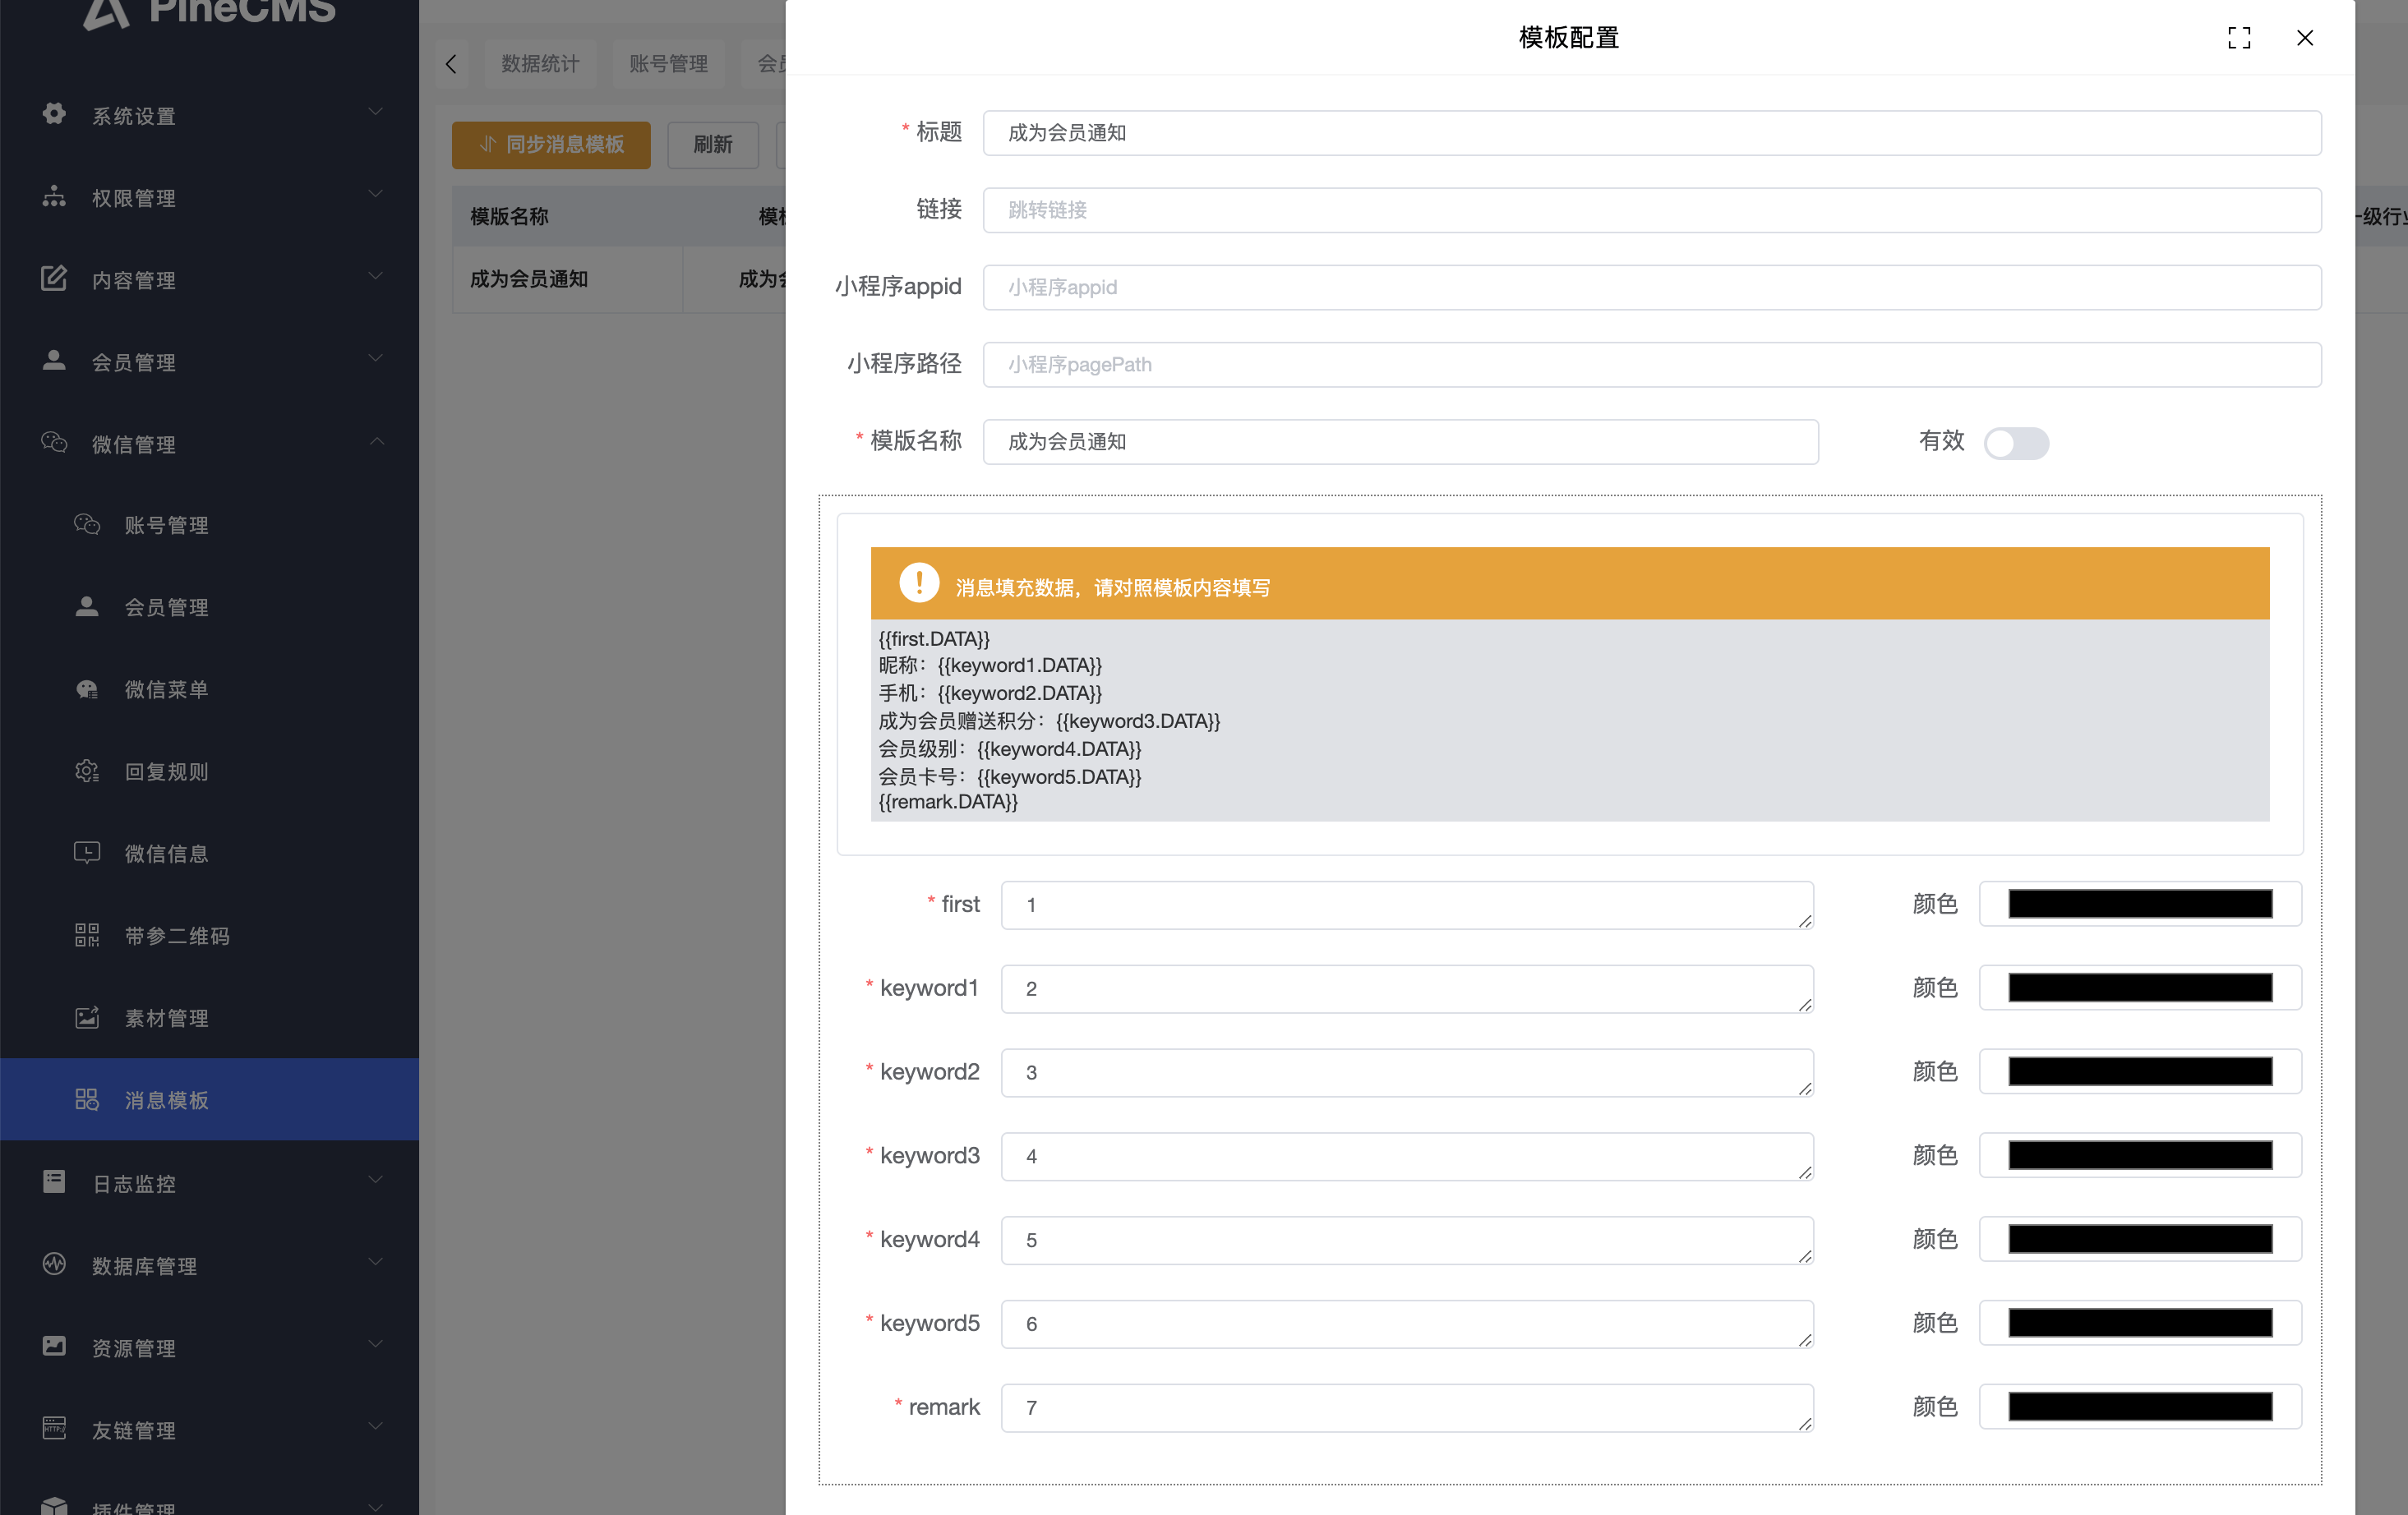
Task: Click the 微信信息 message icon
Action: pos(87,853)
